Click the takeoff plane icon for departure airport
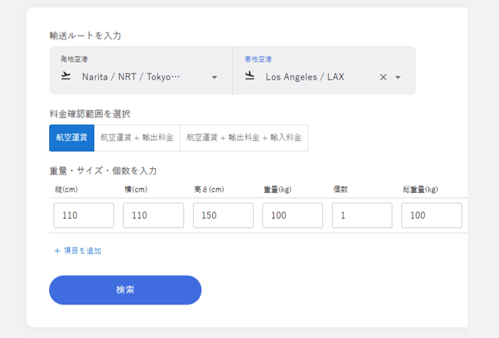 (65, 77)
